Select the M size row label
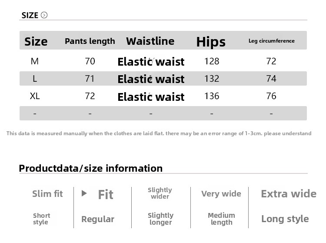Image resolution: width=326 pixels, height=243 pixels. (x=35, y=61)
